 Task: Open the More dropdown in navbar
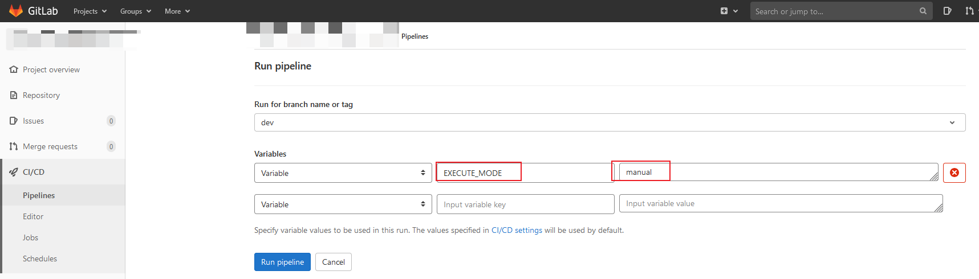(177, 11)
